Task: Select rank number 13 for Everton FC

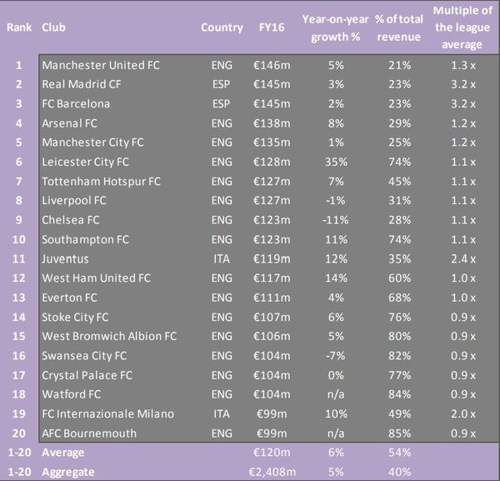Action: [19, 298]
